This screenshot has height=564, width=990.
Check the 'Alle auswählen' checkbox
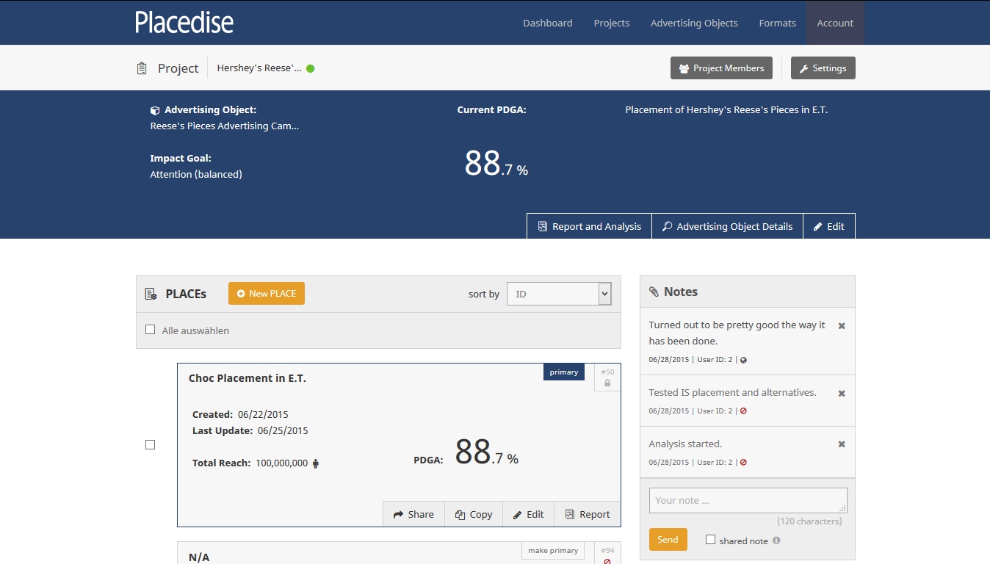(x=151, y=330)
